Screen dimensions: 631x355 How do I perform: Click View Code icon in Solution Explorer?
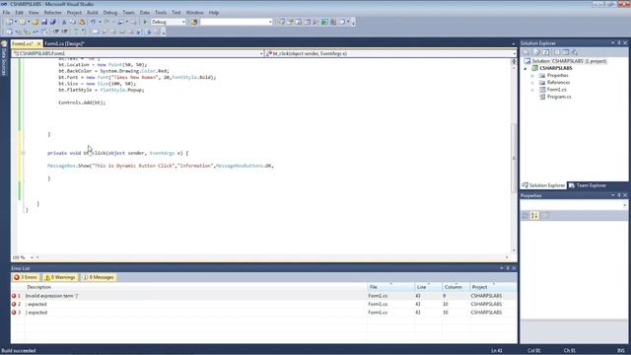pyautogui.click(x=557, y=52)
